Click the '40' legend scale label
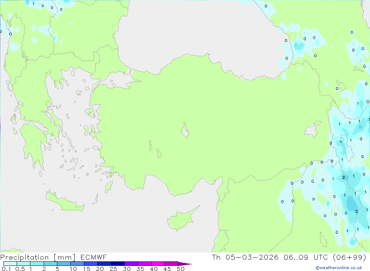The image size is (370, 271). tap(154, 269)
